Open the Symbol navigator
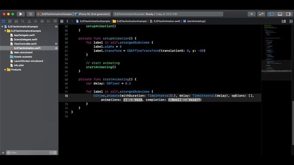Image resolution: width=294 pixels, height=165 pixels. tap(17, 22)
